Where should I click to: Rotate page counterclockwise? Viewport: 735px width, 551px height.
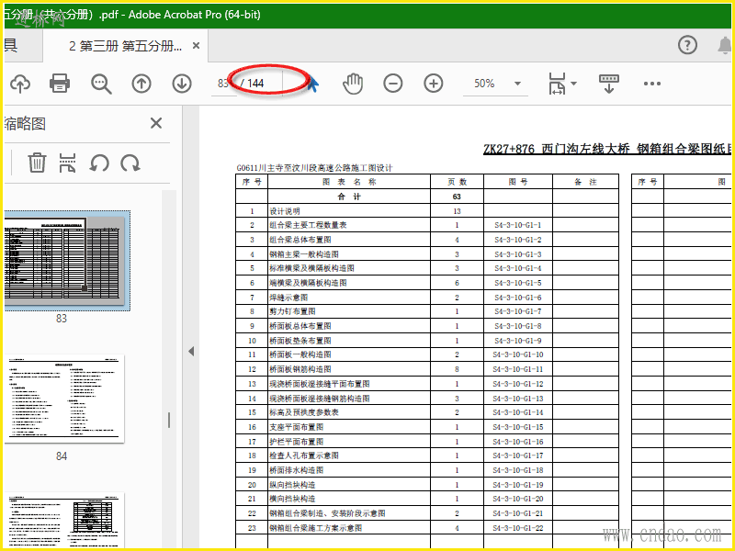[x=99, y=163]
